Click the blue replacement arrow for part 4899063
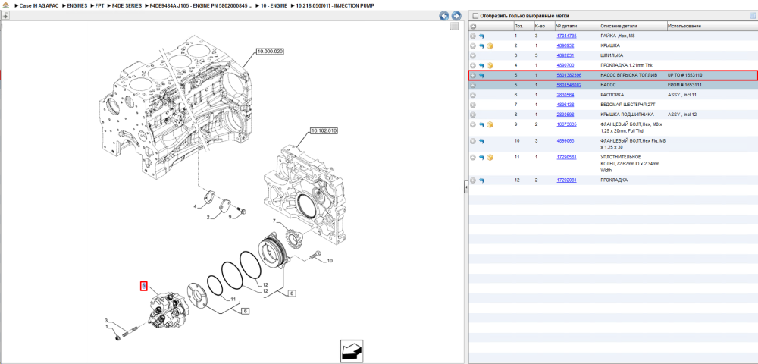Screen dimensions: 758x364 pyautogui.click(x=481, y=141)
